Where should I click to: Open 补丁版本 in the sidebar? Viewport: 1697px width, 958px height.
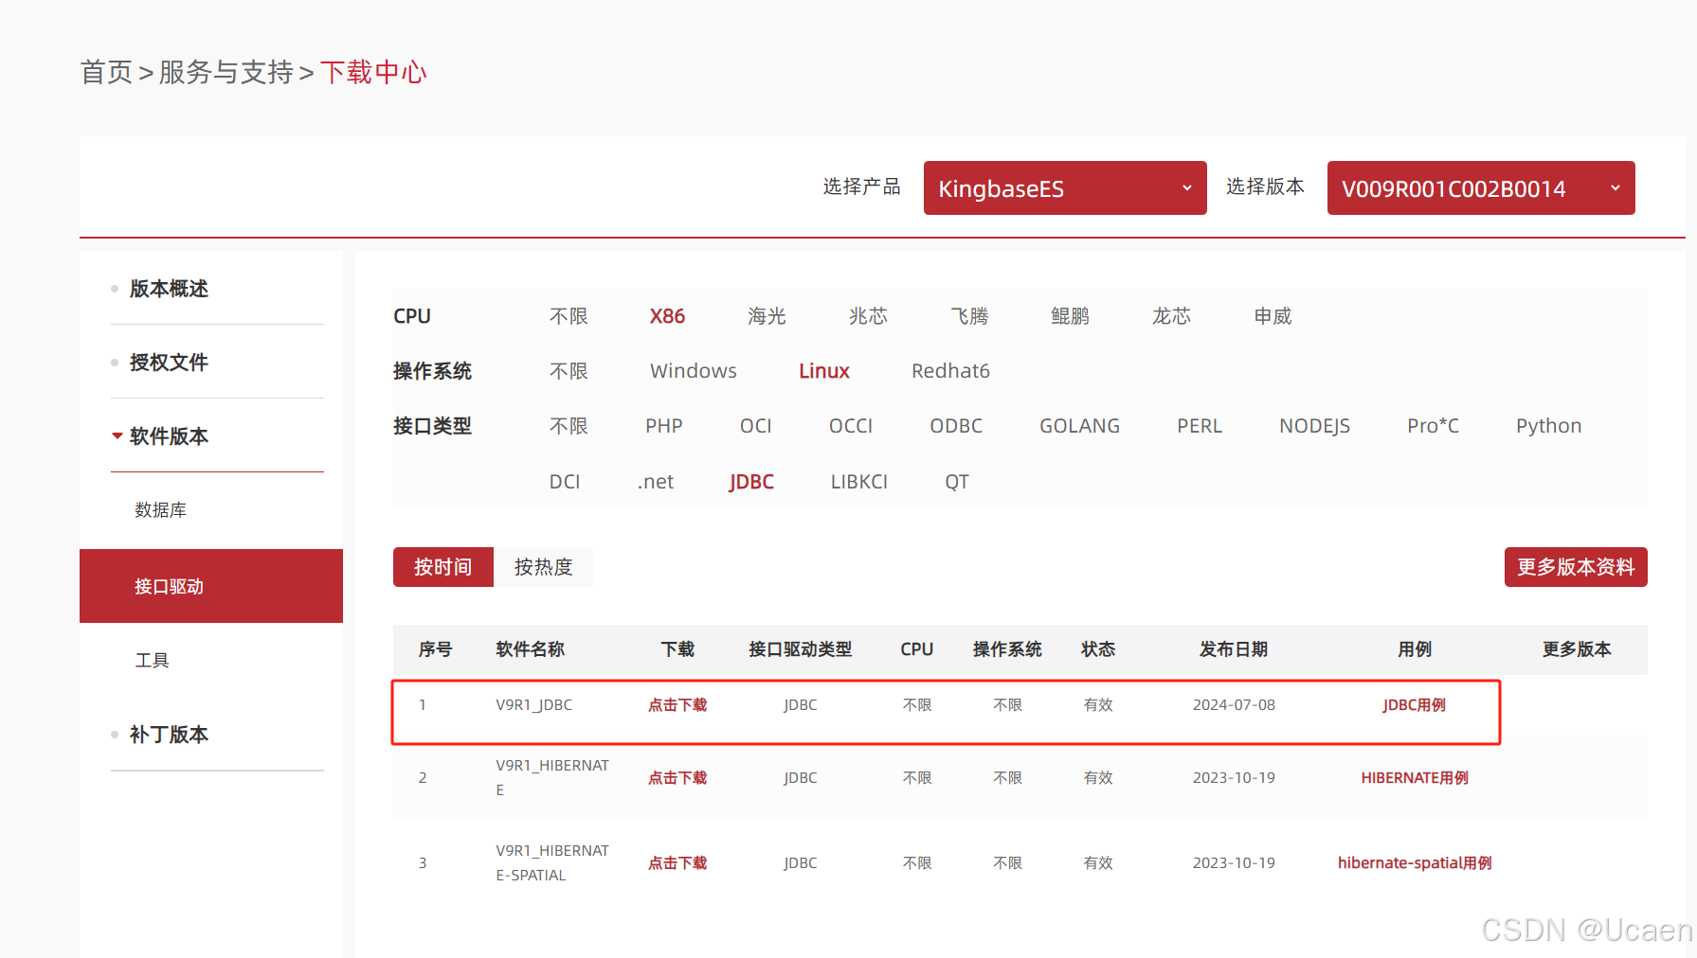click(x=169, y=735)
